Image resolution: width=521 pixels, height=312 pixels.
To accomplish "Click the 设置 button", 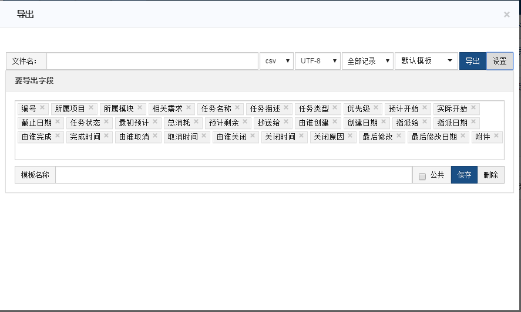I will pos(500,61).
